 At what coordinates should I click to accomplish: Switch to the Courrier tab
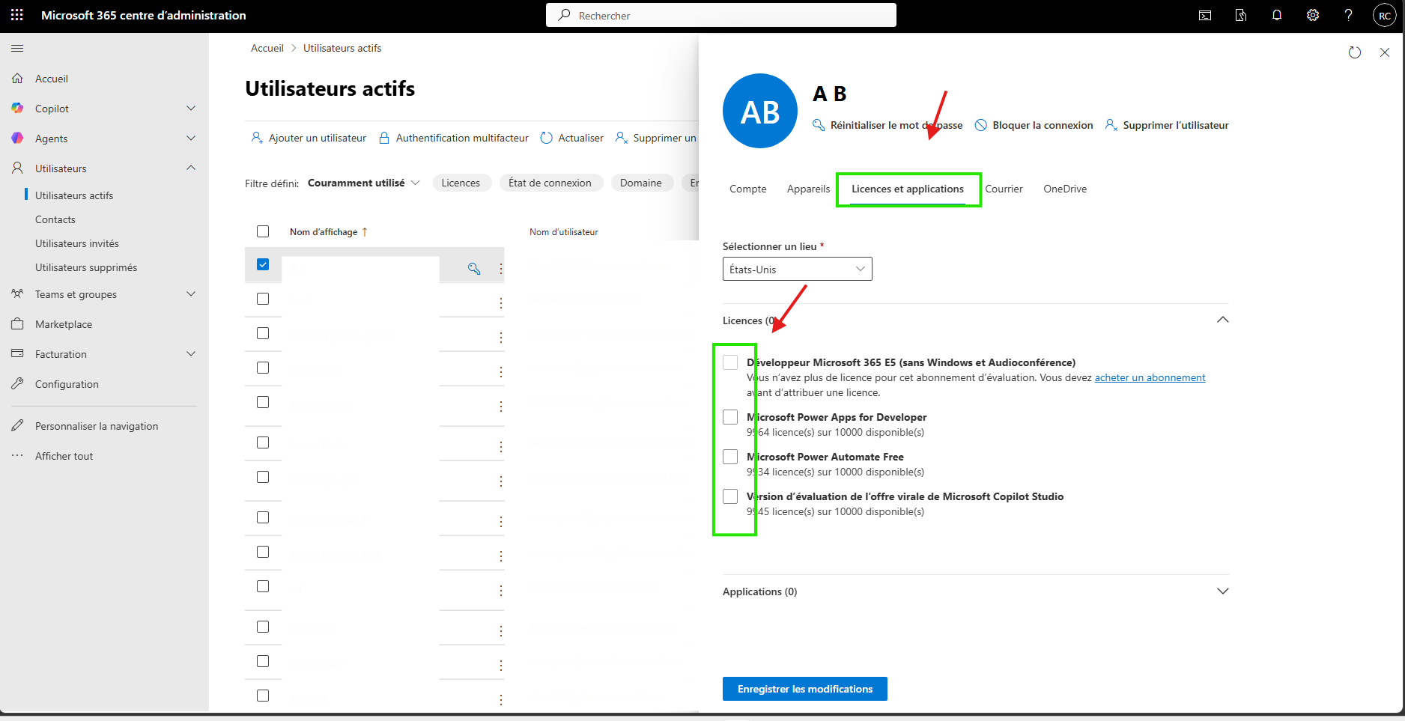tap(1004, 189)
